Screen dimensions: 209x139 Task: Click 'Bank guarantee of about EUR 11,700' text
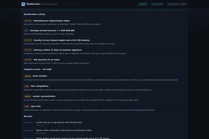coord(57,63)
